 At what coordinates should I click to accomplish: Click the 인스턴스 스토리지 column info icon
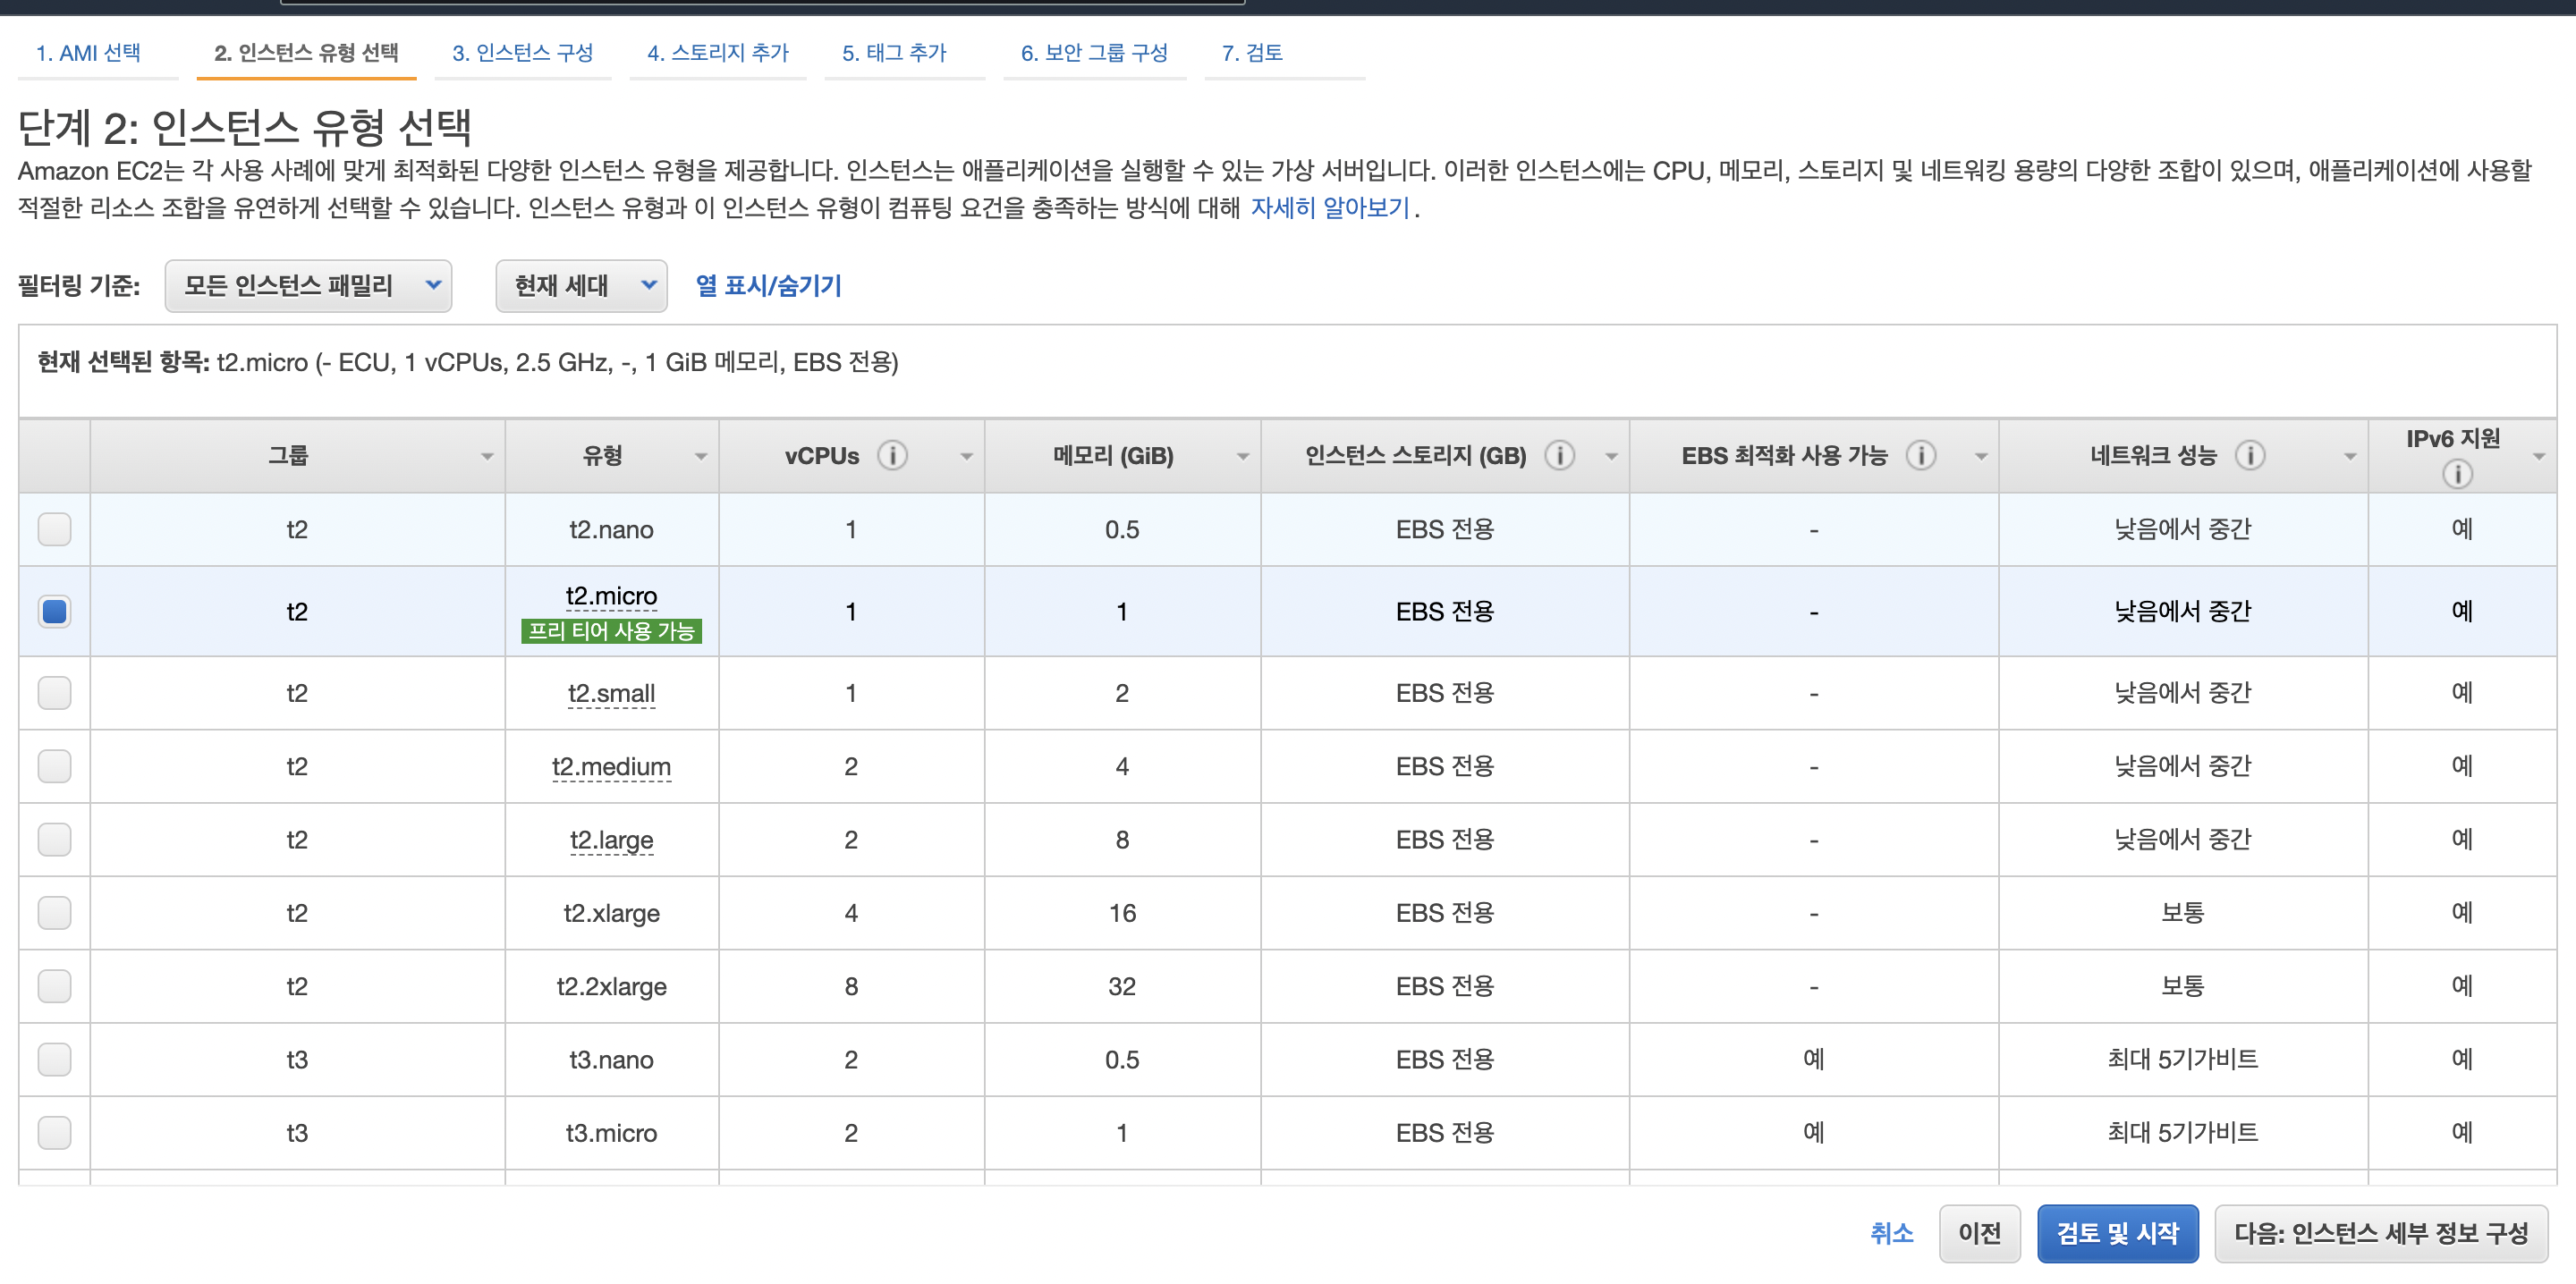pyautogui.click(x=1559, y=456)
